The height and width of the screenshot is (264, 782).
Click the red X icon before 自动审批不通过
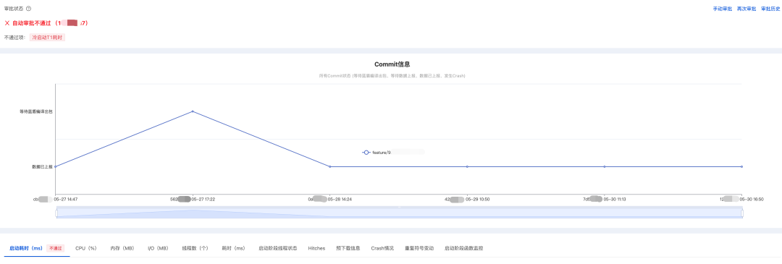[x=7, y=23]
